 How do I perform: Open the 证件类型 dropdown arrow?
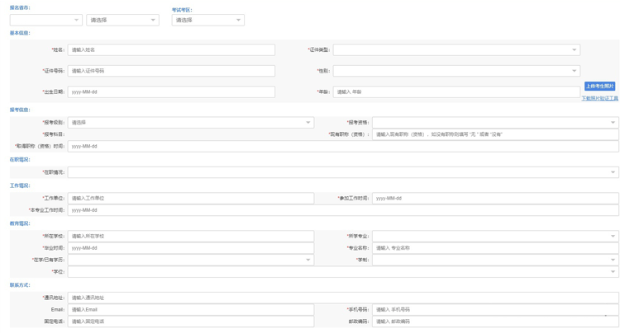[574, 50]
